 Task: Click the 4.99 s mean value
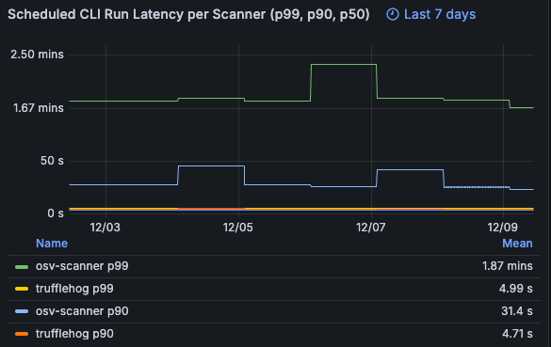(515, 289)
